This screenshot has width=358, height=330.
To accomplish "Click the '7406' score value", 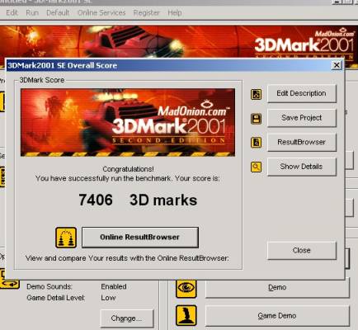I will [96, 200].
